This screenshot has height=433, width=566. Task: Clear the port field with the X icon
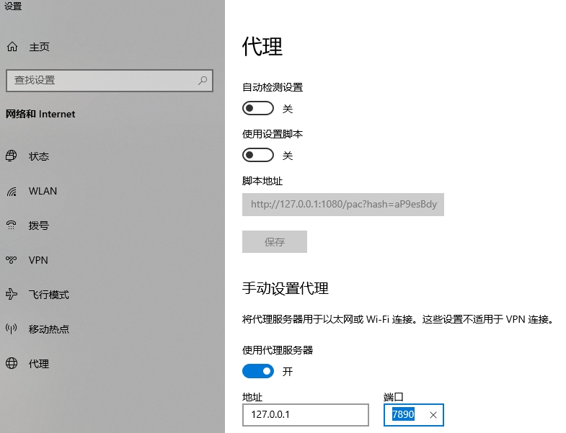[x=433, y=415]
